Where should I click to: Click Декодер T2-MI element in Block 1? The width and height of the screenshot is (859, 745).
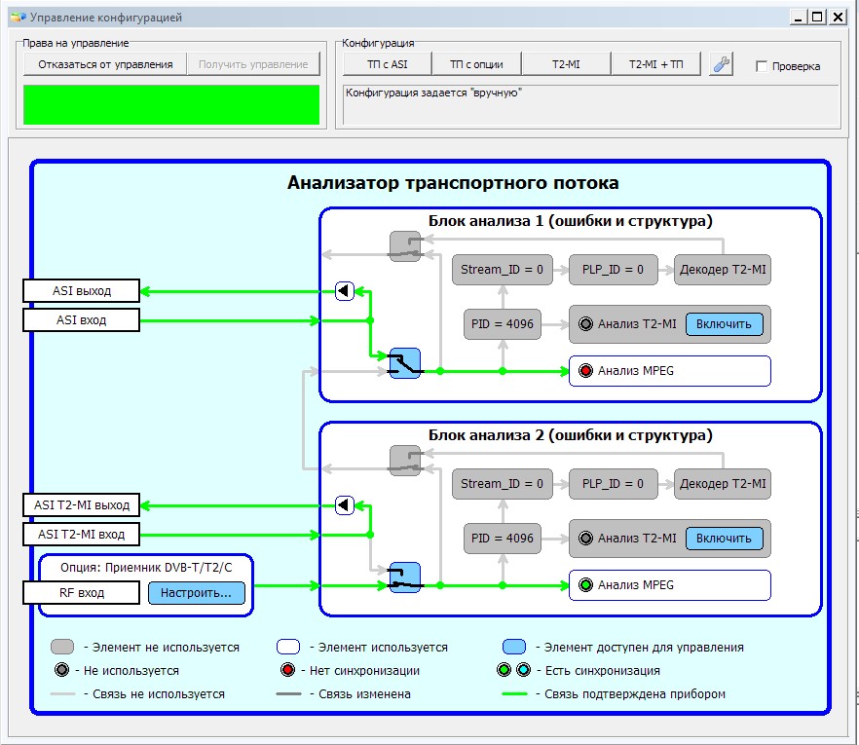(x=723, y=270)
